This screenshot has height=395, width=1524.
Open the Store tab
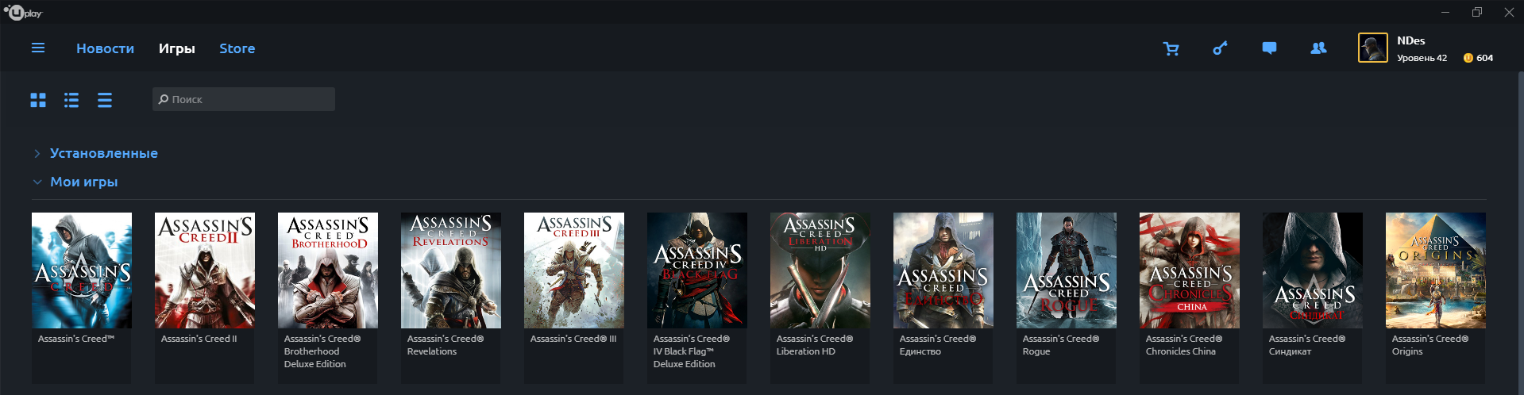237,48
